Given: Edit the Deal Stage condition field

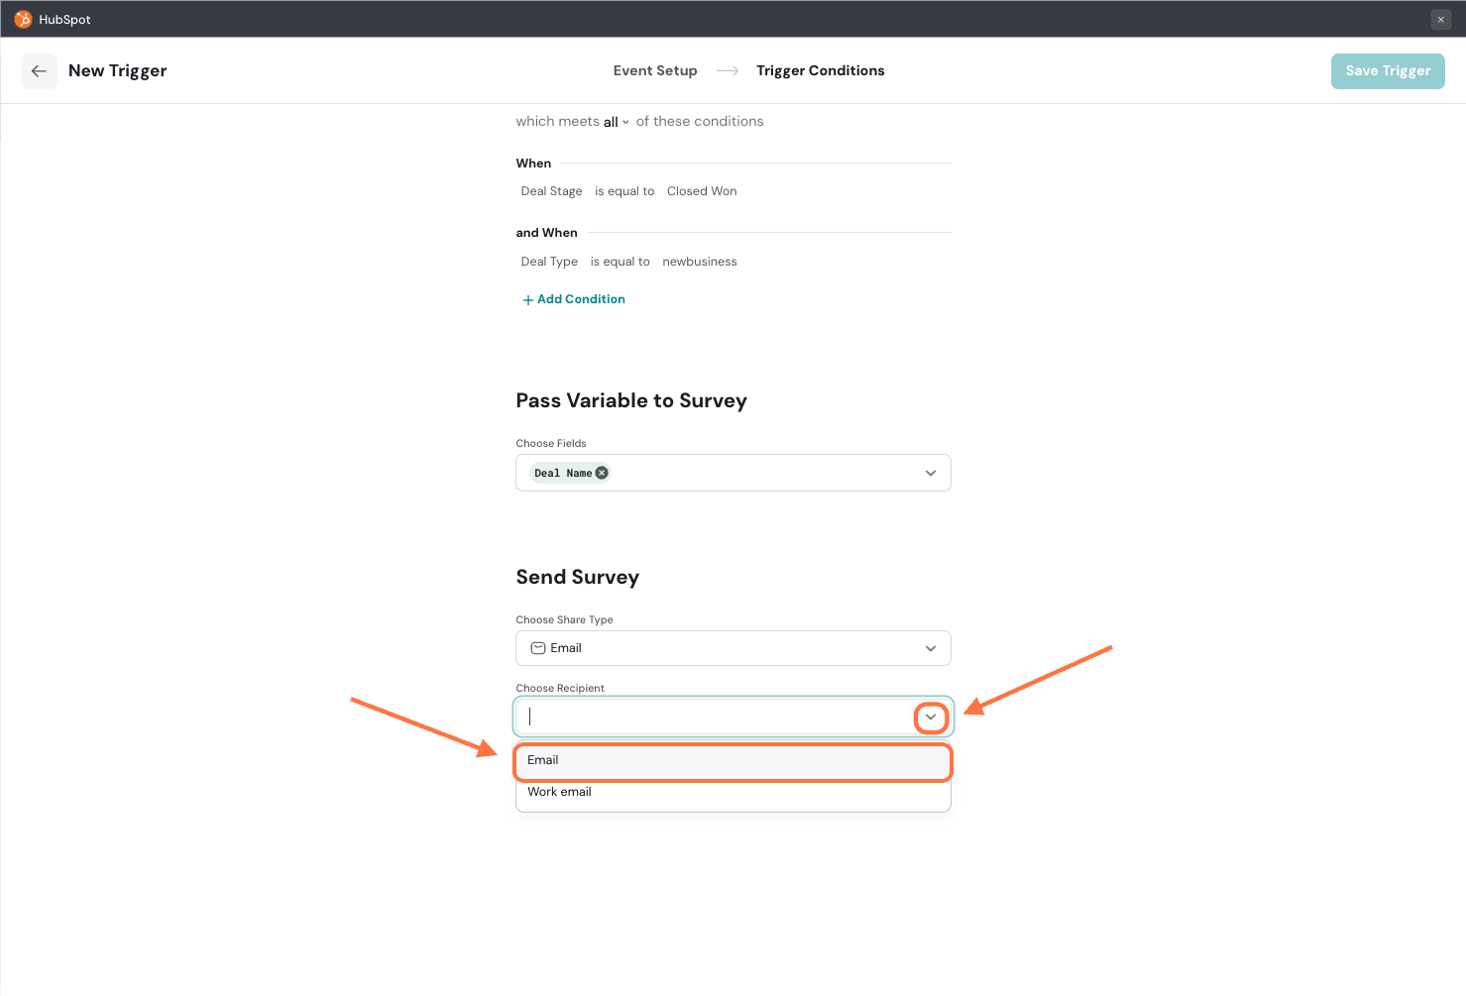Looking at the screenshot, I should [x=551, y=191].
